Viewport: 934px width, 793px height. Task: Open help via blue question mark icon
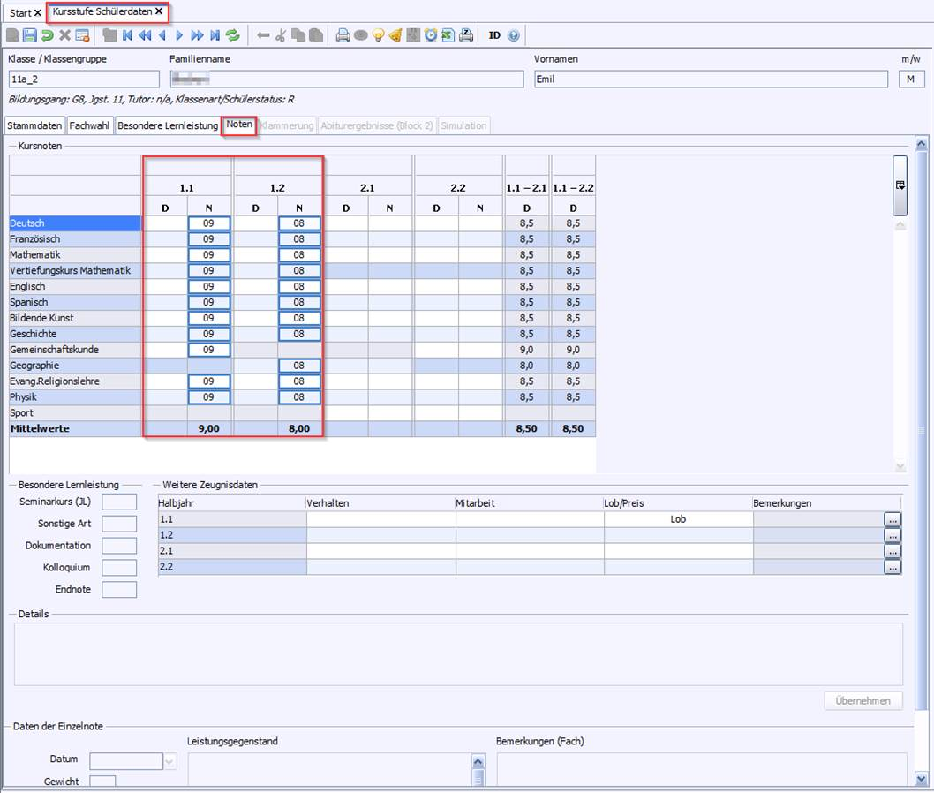[x=514, y=35]
